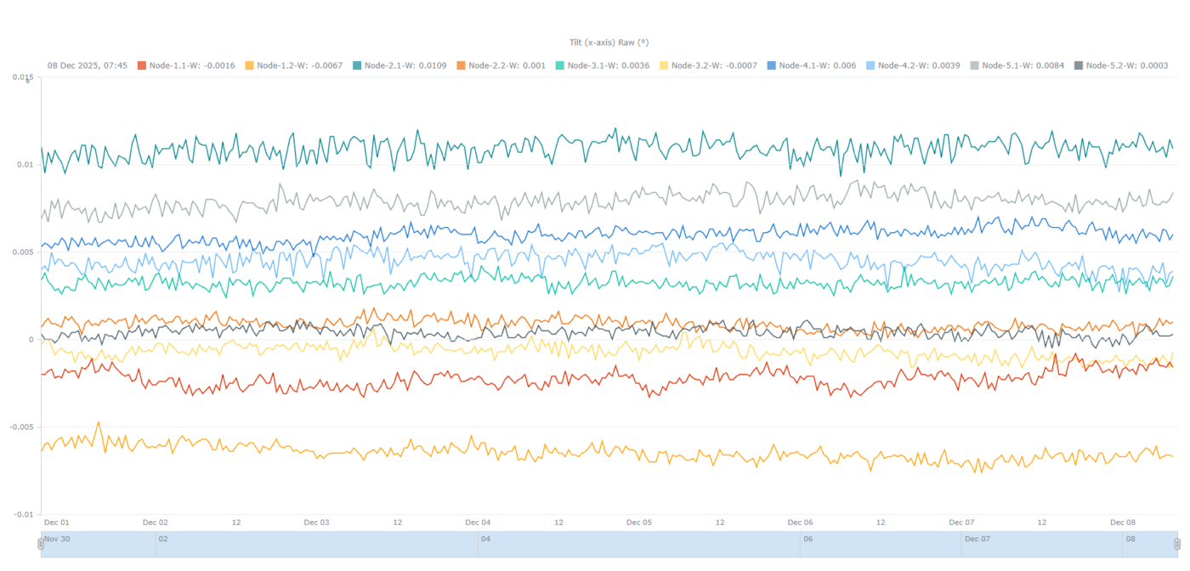Click the Node-4.1-W blue legend marker

[x=772, y=65]
